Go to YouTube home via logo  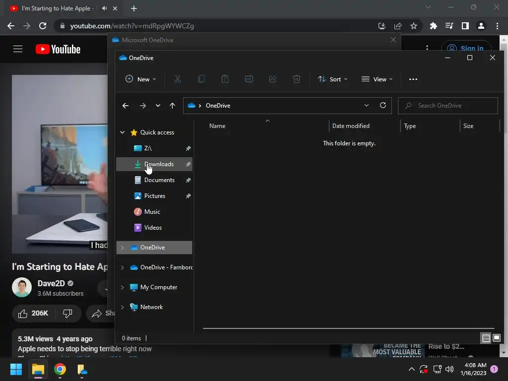pyautogui.click(x=58, y=49)
